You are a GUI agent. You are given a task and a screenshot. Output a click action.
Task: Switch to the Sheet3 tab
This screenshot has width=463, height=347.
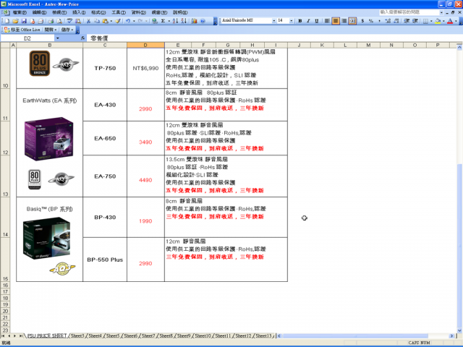point(77,335)
